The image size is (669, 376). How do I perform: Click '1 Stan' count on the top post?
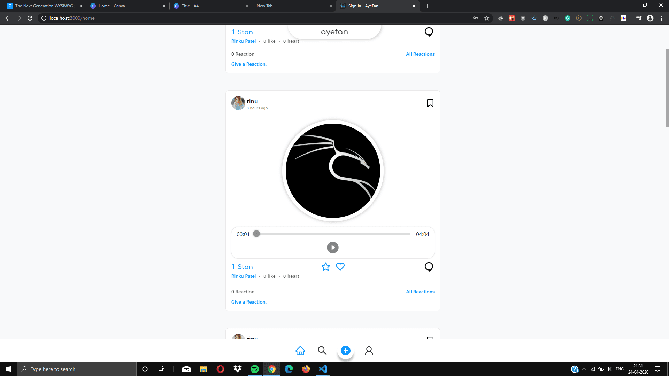[242, 32]
